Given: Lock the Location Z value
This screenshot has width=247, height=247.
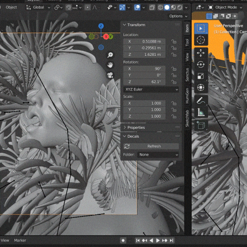Looking at the screenshot, I should coord(174,54).
